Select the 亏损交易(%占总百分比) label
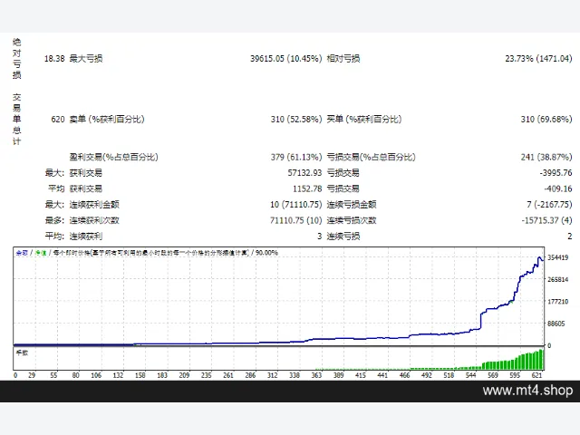The image size is (580, 435). pos(371,157)
